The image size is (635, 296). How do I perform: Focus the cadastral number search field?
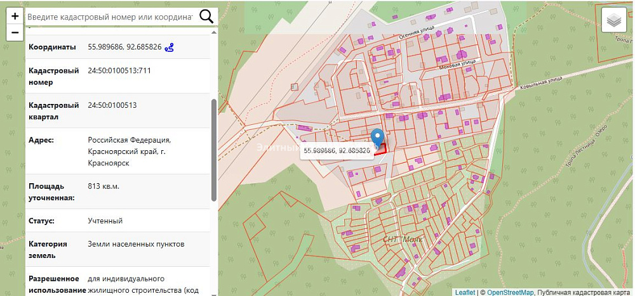point(109,16)
